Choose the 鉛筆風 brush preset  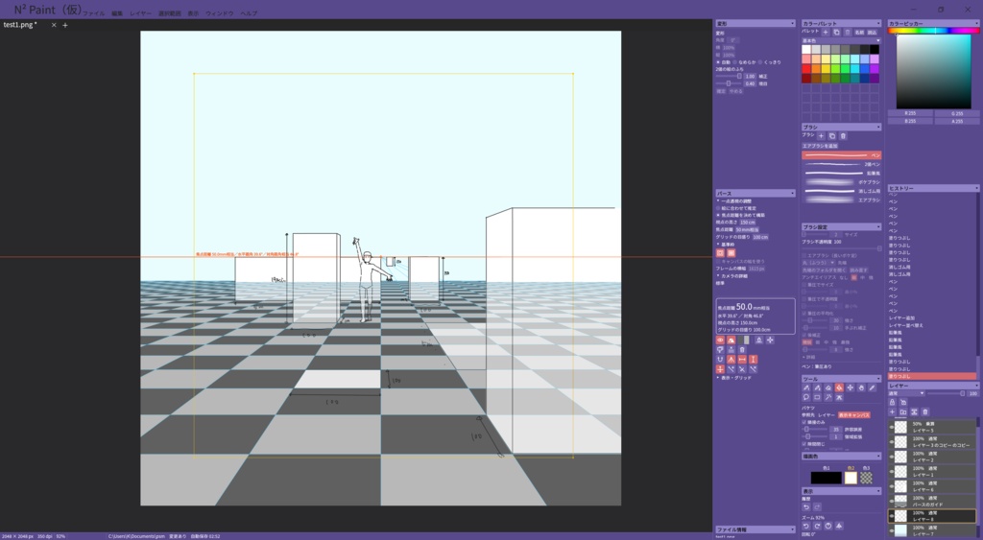pos(842,173)
